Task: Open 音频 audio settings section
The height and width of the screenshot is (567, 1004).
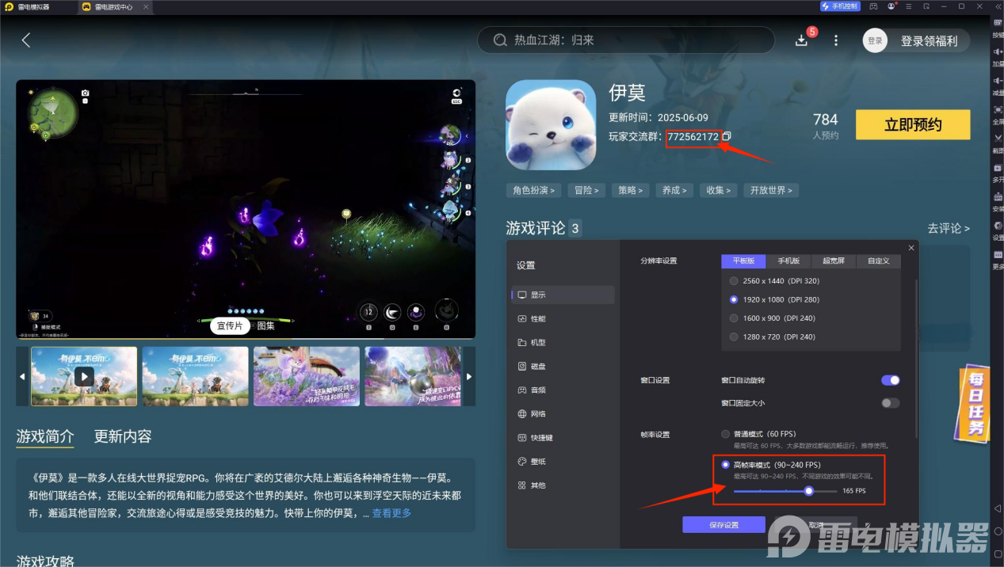Action: [564, 390]
